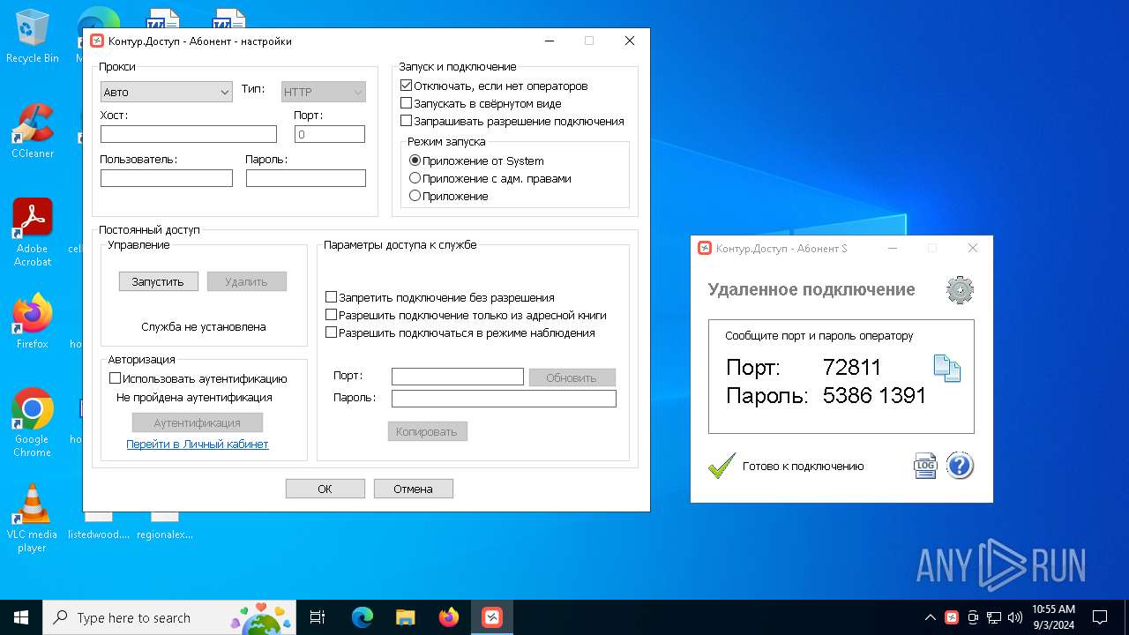Open settings gear in Абонент window
Image resolution: width=1129 pixels, height=635 pixels.
960,290
